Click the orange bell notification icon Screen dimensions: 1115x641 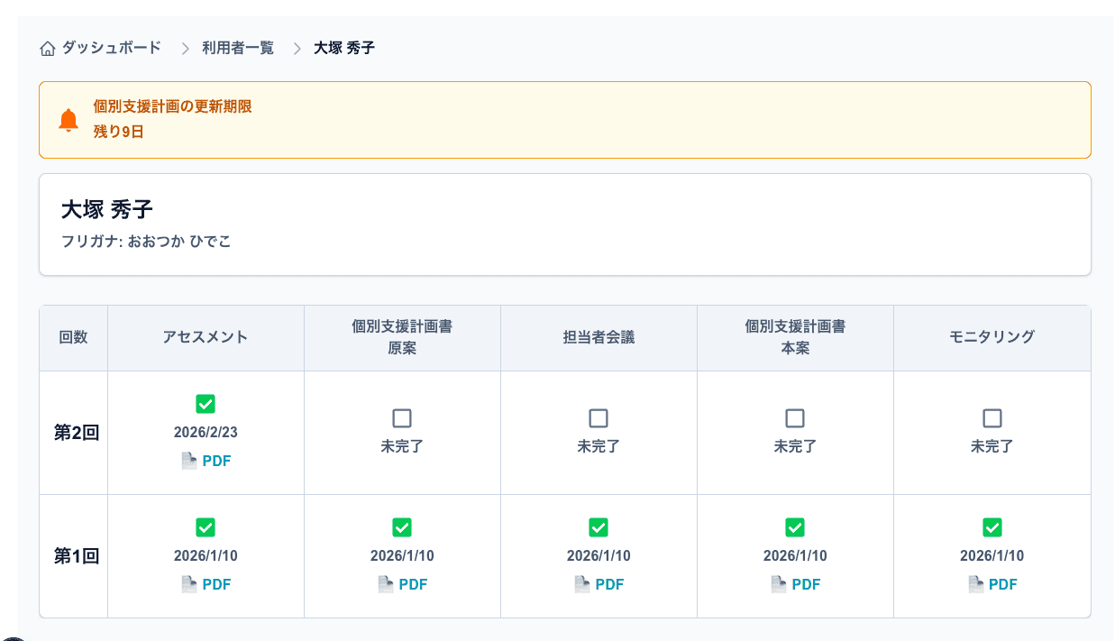[x=69, y=120]
